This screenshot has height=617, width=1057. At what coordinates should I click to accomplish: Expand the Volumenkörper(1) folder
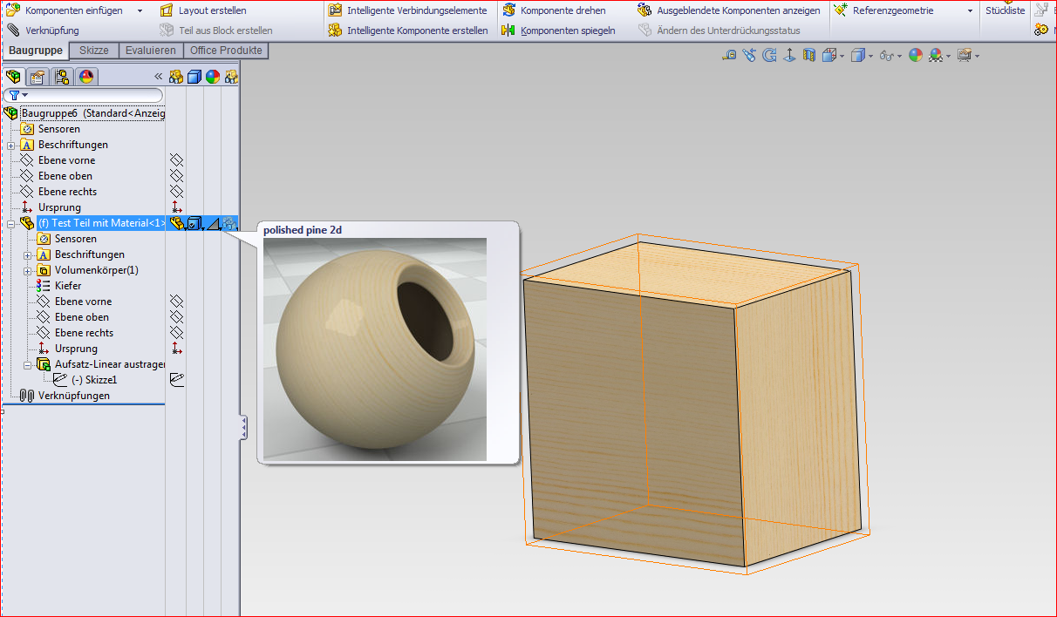pos(28,270)
